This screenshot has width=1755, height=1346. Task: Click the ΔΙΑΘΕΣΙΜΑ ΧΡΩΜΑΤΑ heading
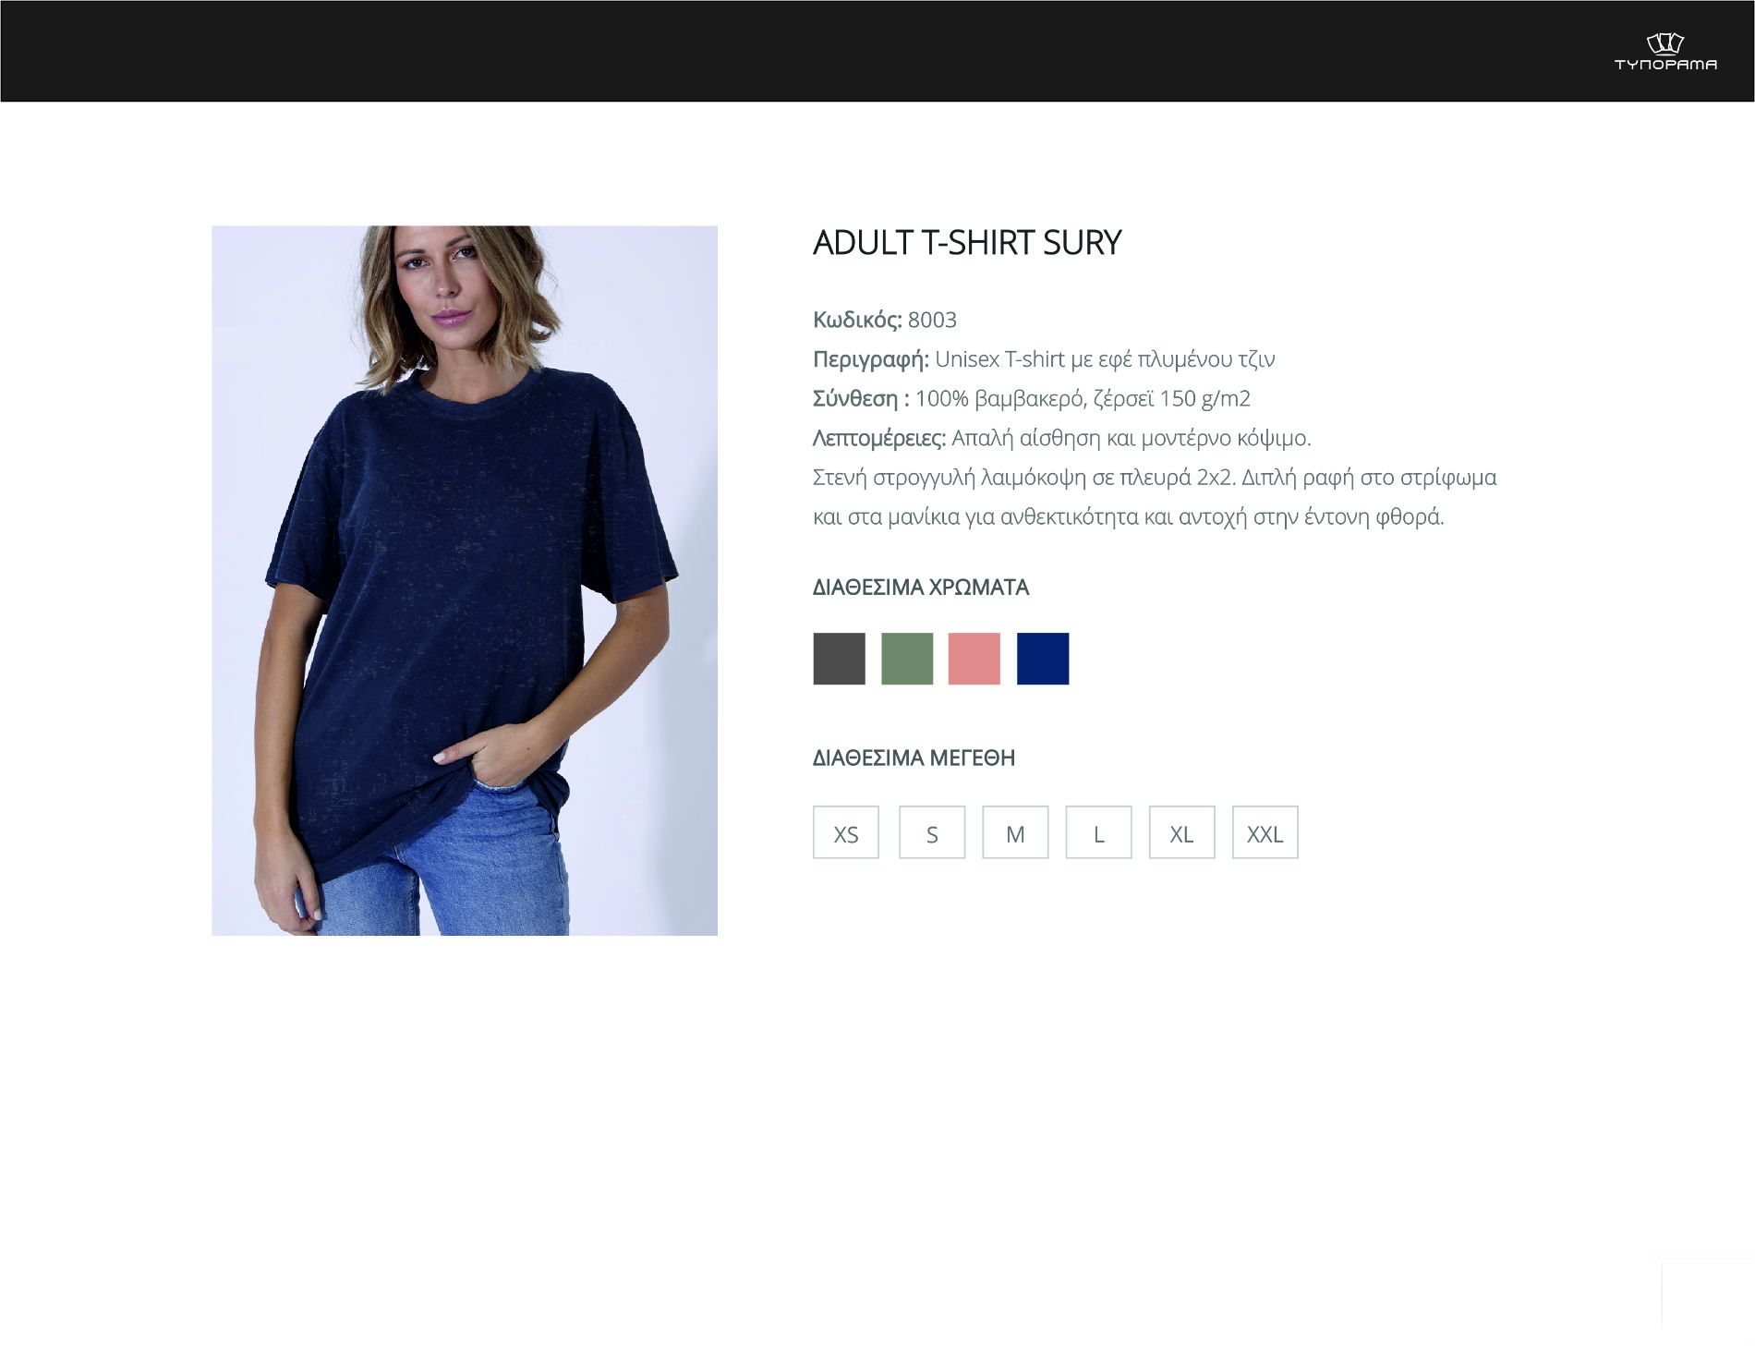921,588
